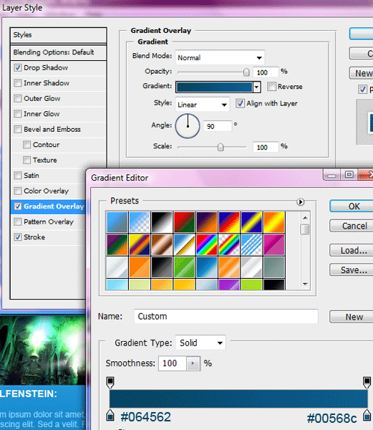Open the Presets flyout menu arrow
The image size is (373, 430).
(x=300, y=202)
